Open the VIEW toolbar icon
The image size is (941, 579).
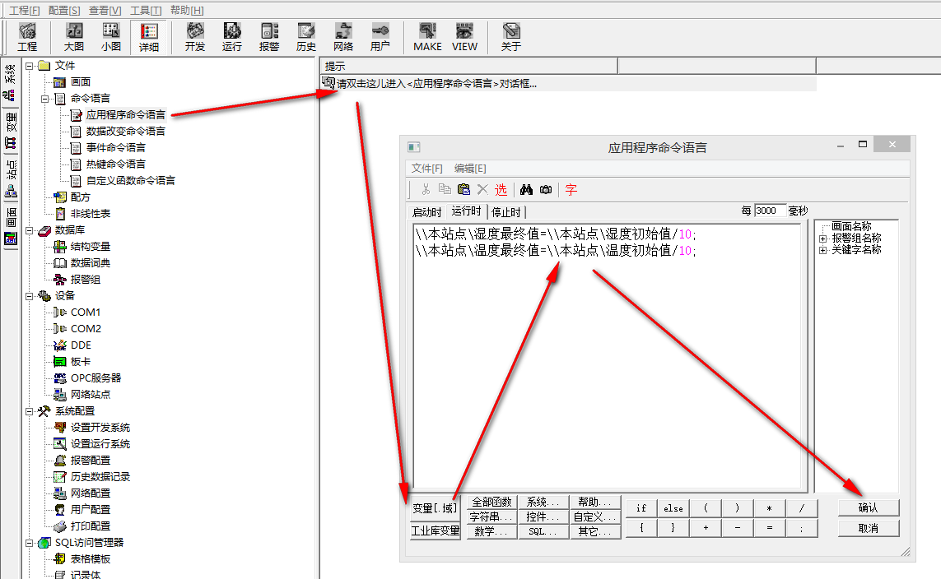point(464,37)
